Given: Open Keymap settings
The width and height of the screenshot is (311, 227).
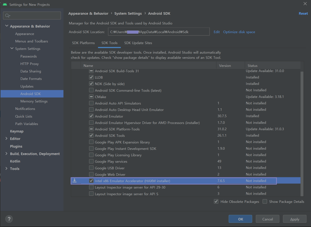Looking at the screenshot, I should tap(17, 131).
